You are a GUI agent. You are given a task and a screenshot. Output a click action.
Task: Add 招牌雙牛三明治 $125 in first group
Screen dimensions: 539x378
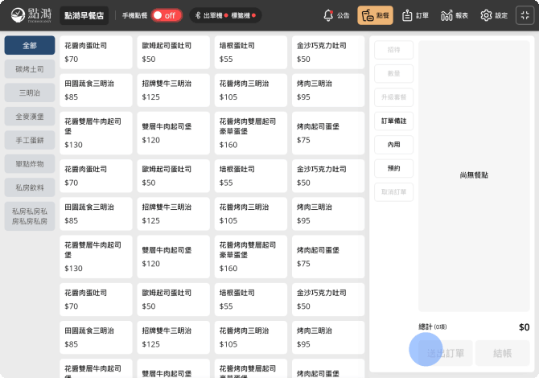[173, 90]
